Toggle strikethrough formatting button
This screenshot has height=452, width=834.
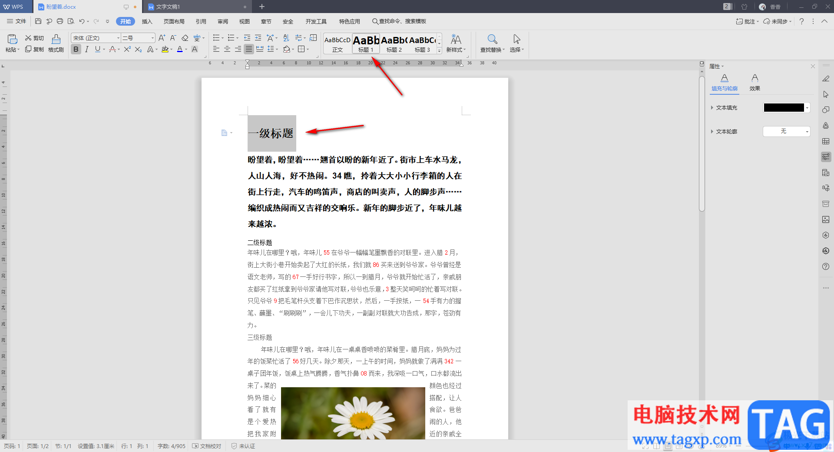click(113, 50)
